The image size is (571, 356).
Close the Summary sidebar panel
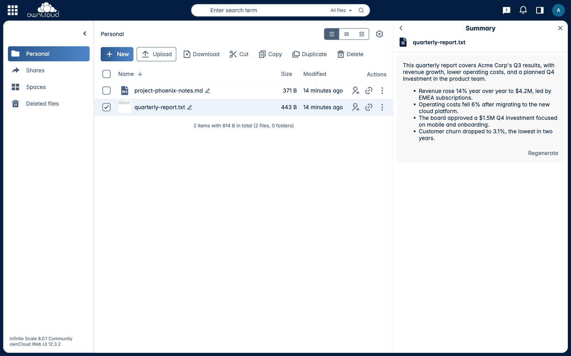pyautogui.click(x=560, y=28)
